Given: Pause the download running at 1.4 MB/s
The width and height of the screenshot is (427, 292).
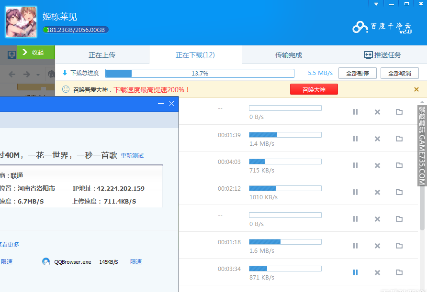Looking at the screenshot, I should [355, 139].
